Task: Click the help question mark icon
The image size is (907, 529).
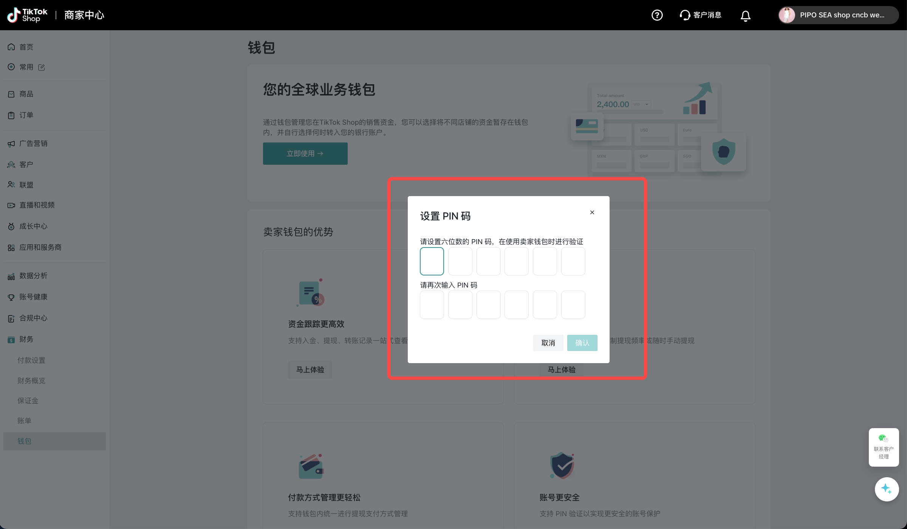Action: coord(657,15)
